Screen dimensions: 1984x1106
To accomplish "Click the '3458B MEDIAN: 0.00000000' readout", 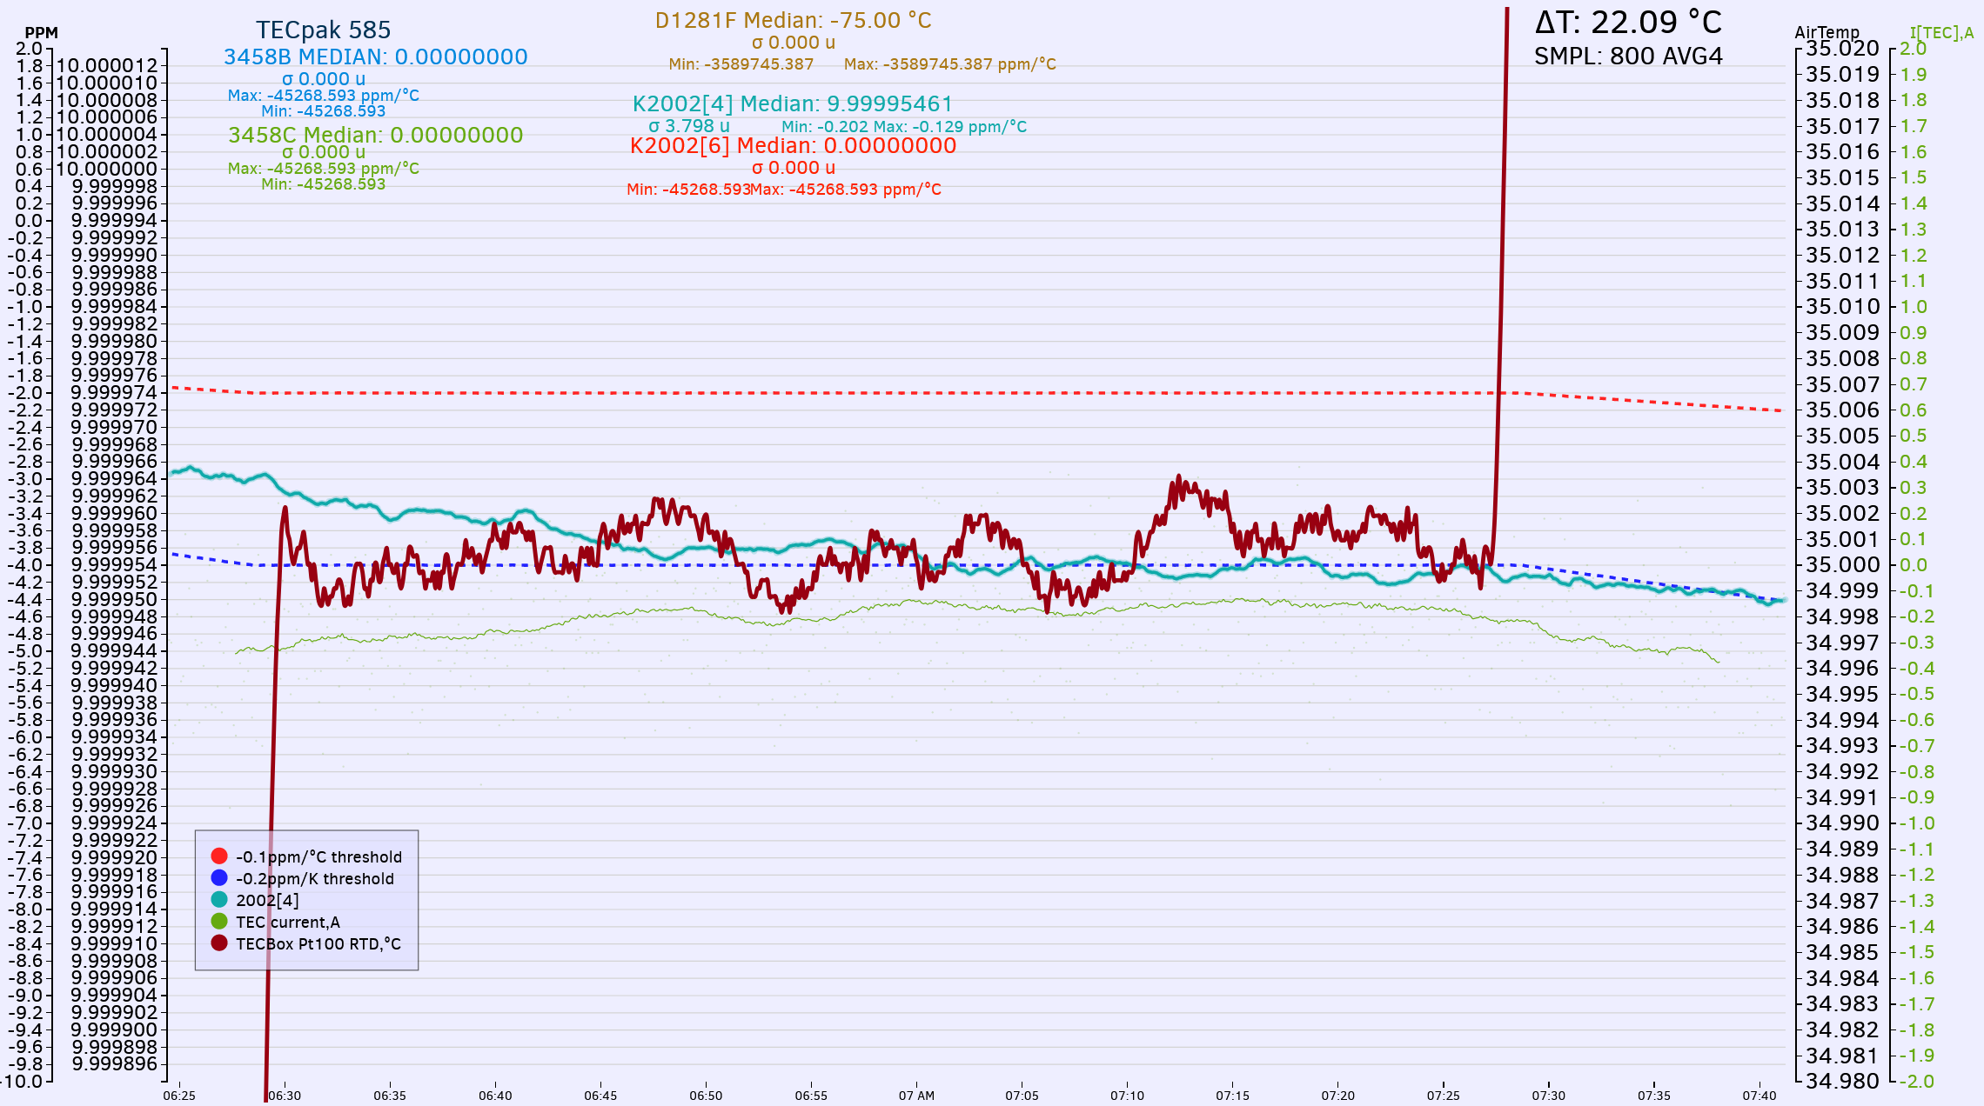I will (x=376, y=57).
